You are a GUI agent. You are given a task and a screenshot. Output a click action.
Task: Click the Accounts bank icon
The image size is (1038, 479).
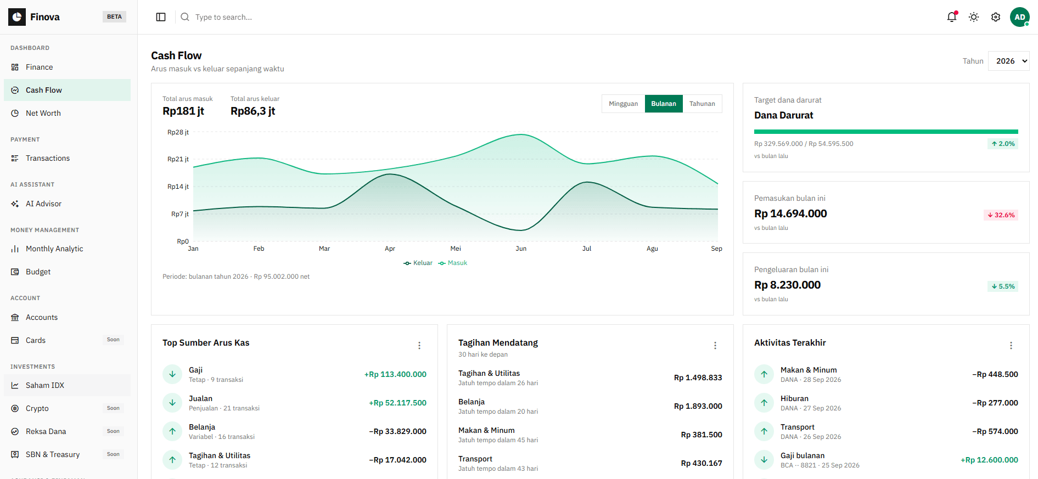click(x=15, y=317)
